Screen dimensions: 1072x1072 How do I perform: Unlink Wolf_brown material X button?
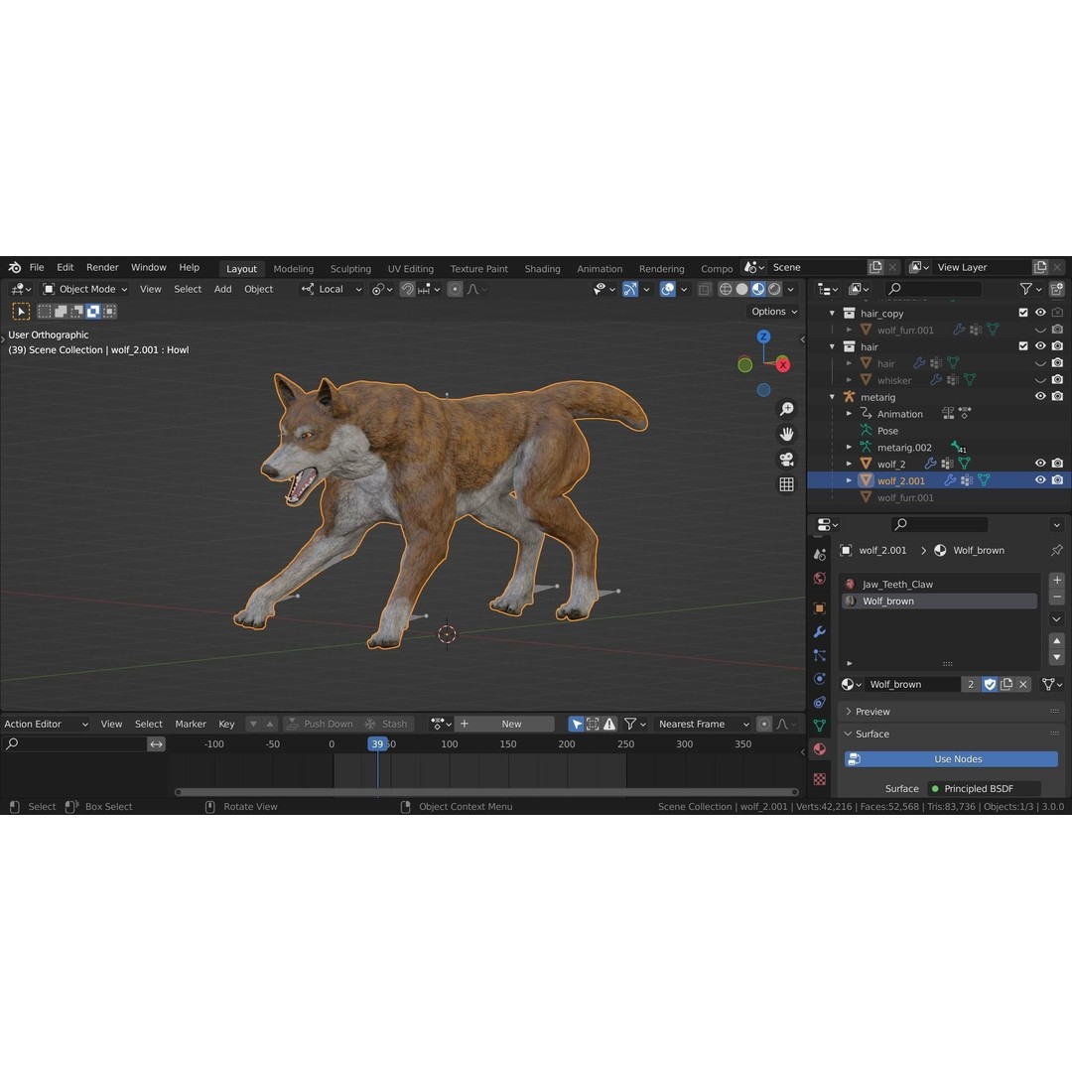click(x=1022, y=684)
